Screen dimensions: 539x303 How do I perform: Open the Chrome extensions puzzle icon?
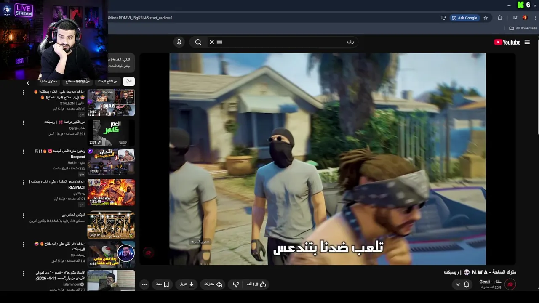pos(500,18)
